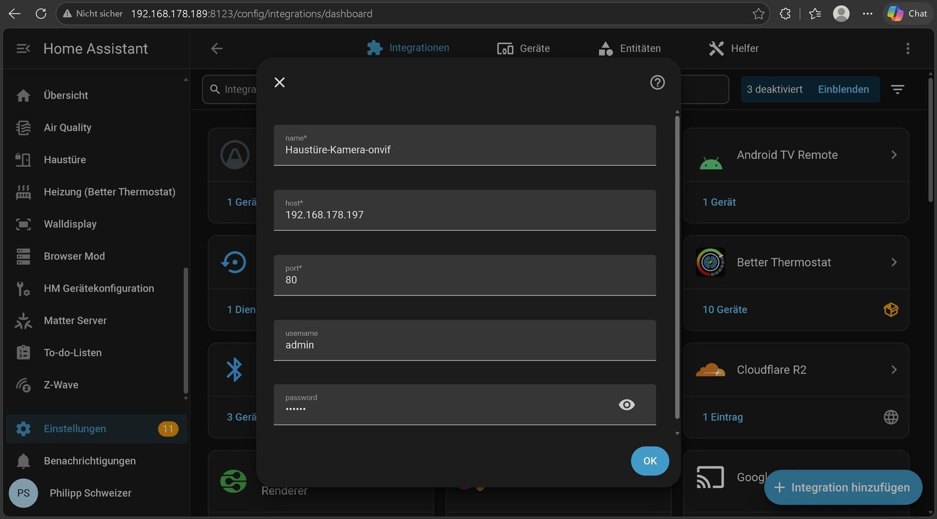
Task: Go back in the browser
Action: (x=15, y=13)
